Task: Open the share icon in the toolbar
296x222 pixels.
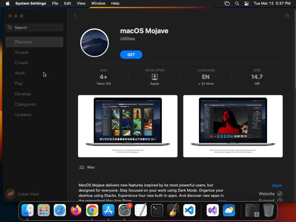Action: pos(287,16)
